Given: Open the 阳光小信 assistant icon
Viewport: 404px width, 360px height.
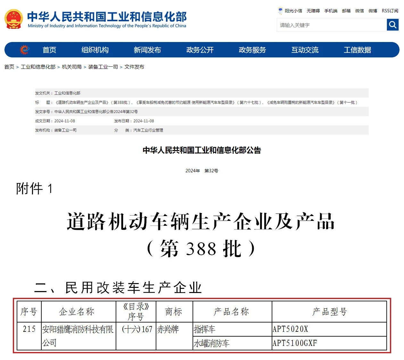Looking at the screenshot, I should (280, 11).
